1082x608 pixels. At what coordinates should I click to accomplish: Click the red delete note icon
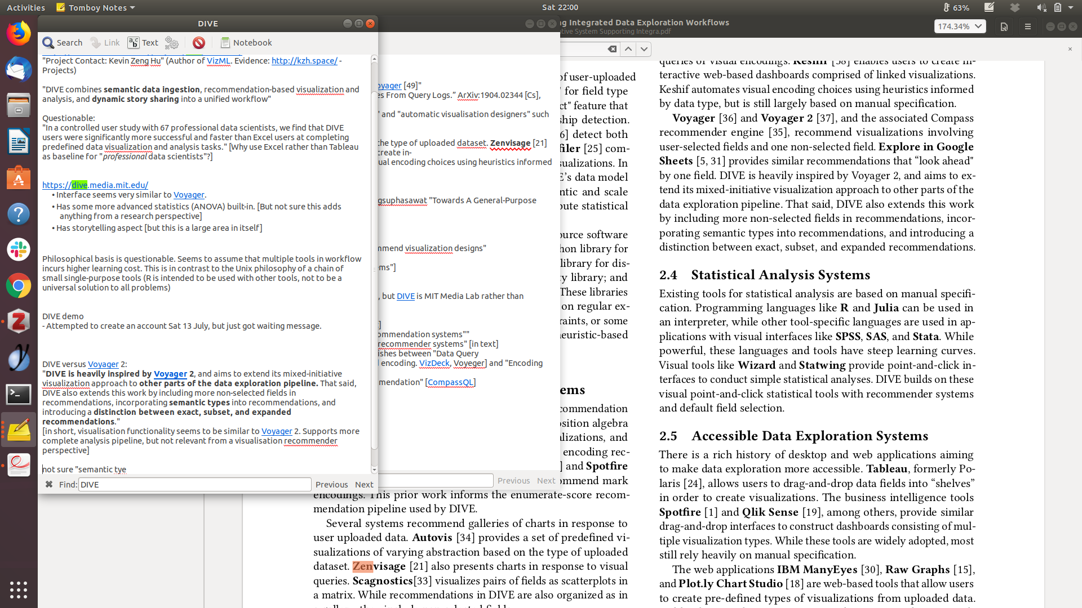tap(198, 43)
